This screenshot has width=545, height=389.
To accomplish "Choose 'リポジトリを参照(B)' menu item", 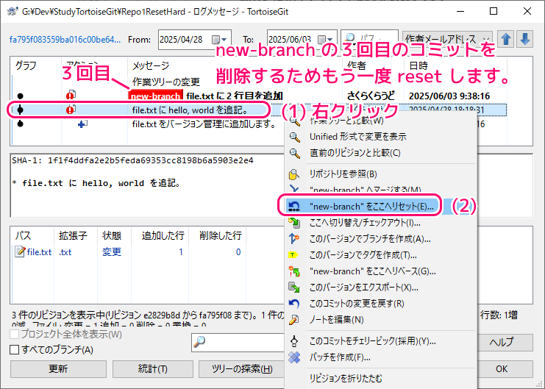I will click(380, 174).
